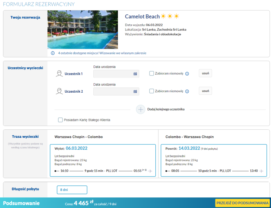Image resolution: width=271 pixels, height=208 pixels.
Task: Click info icon next to available places notice
Action: [x=53, y=53]
